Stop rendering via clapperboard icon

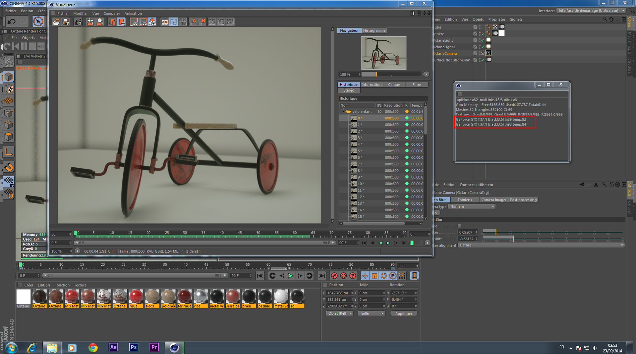tap(78, 22)
